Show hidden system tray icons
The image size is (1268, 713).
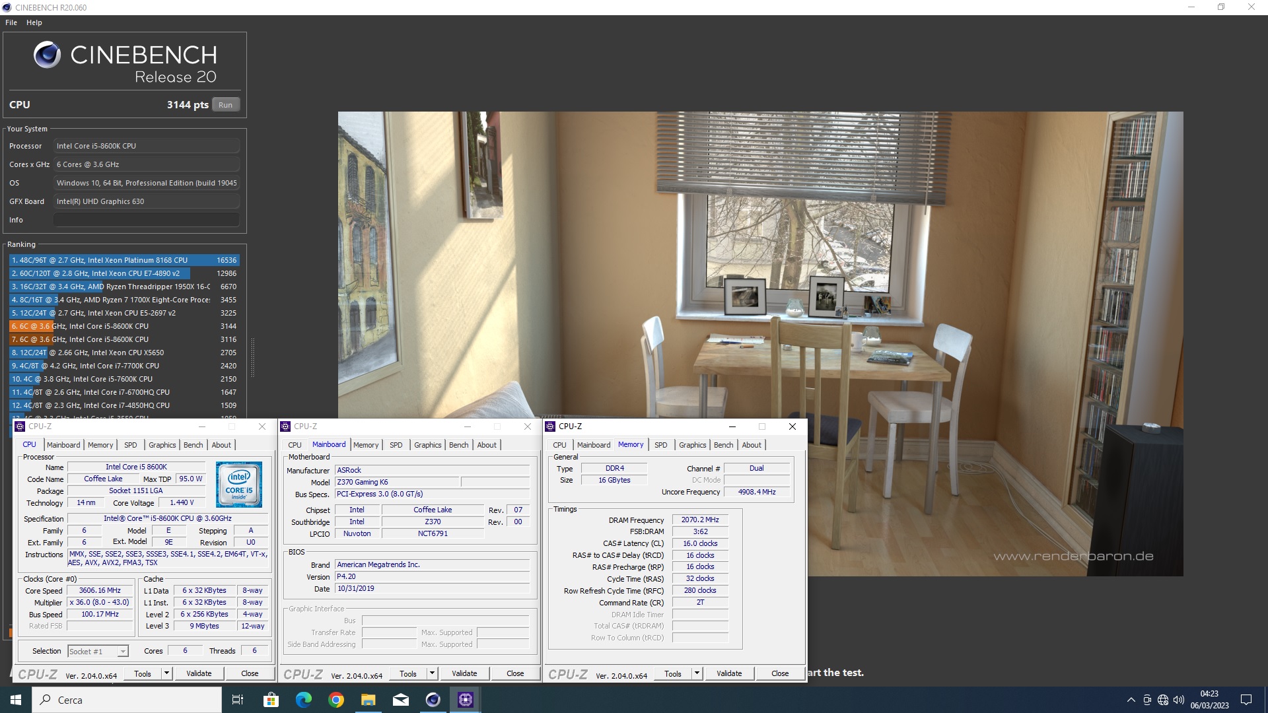[x=1131, y=700]
